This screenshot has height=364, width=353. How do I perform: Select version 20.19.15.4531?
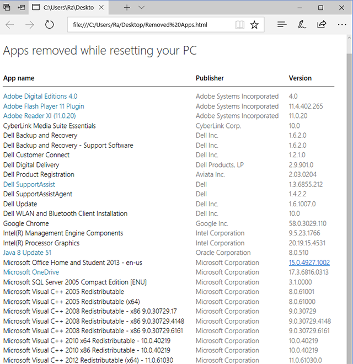307,243
